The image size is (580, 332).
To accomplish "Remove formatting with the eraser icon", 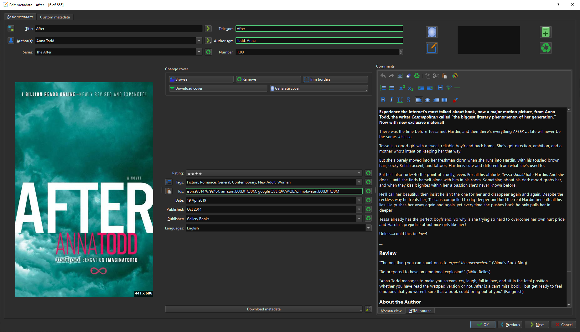I will click(408, 76).
